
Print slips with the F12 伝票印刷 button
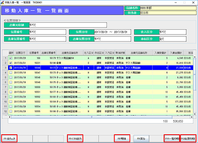188,139
